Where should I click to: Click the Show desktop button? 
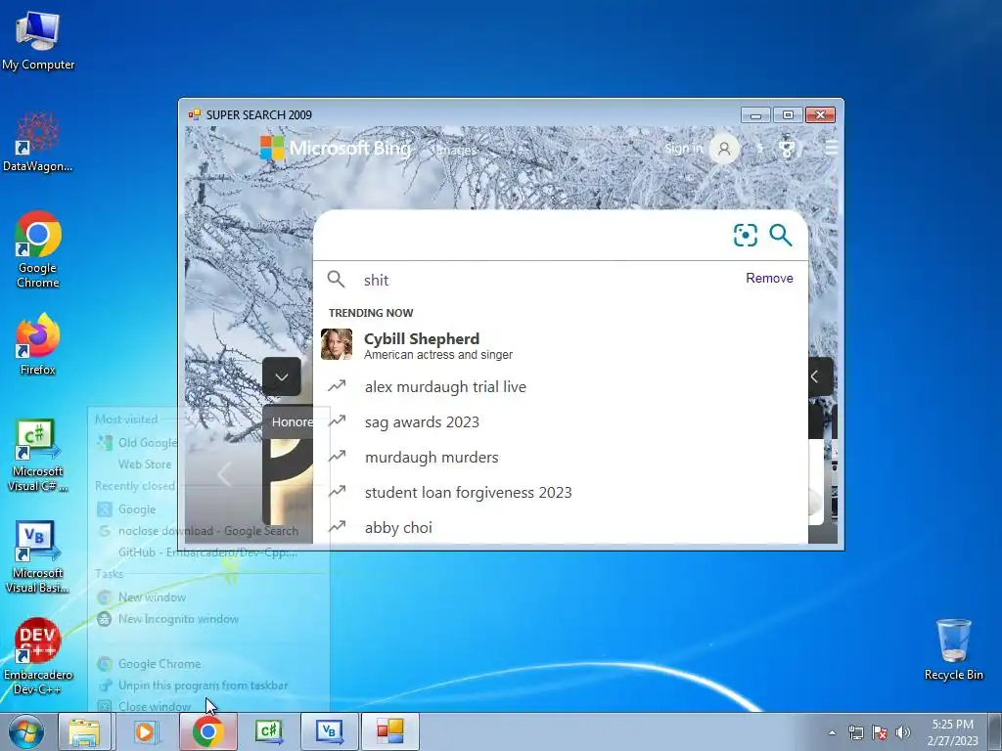click(995, 731)
